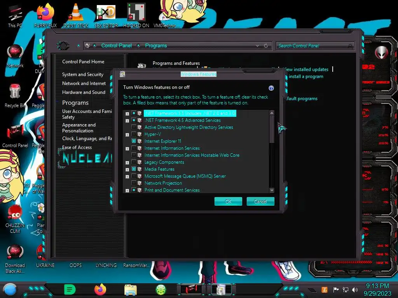Open the HOOKED ON desktop shortcut

pyautogui.click(x=136, y=16)
